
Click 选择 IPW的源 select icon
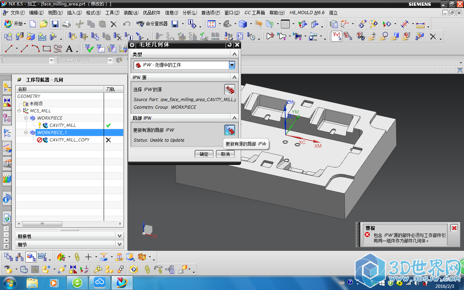click(x=229, y=89)
